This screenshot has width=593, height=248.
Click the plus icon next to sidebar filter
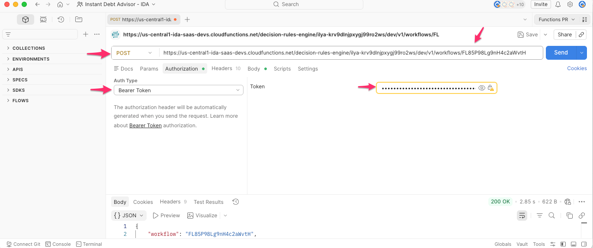tap(86, 34)
